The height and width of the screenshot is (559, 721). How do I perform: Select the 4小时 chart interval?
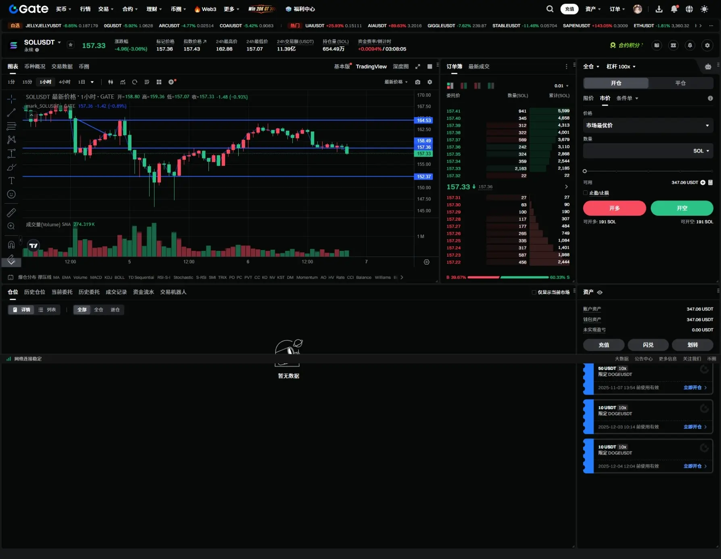pos(65,82)
